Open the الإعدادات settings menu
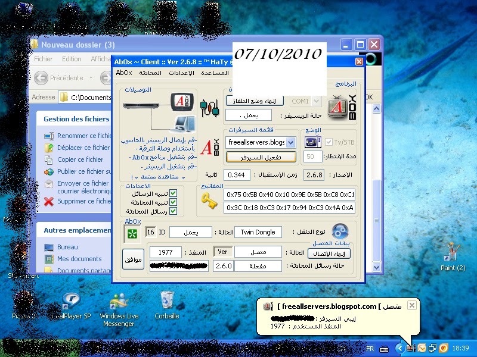The image size is (477, 357). pyautogui.click(x=182, y=73)
